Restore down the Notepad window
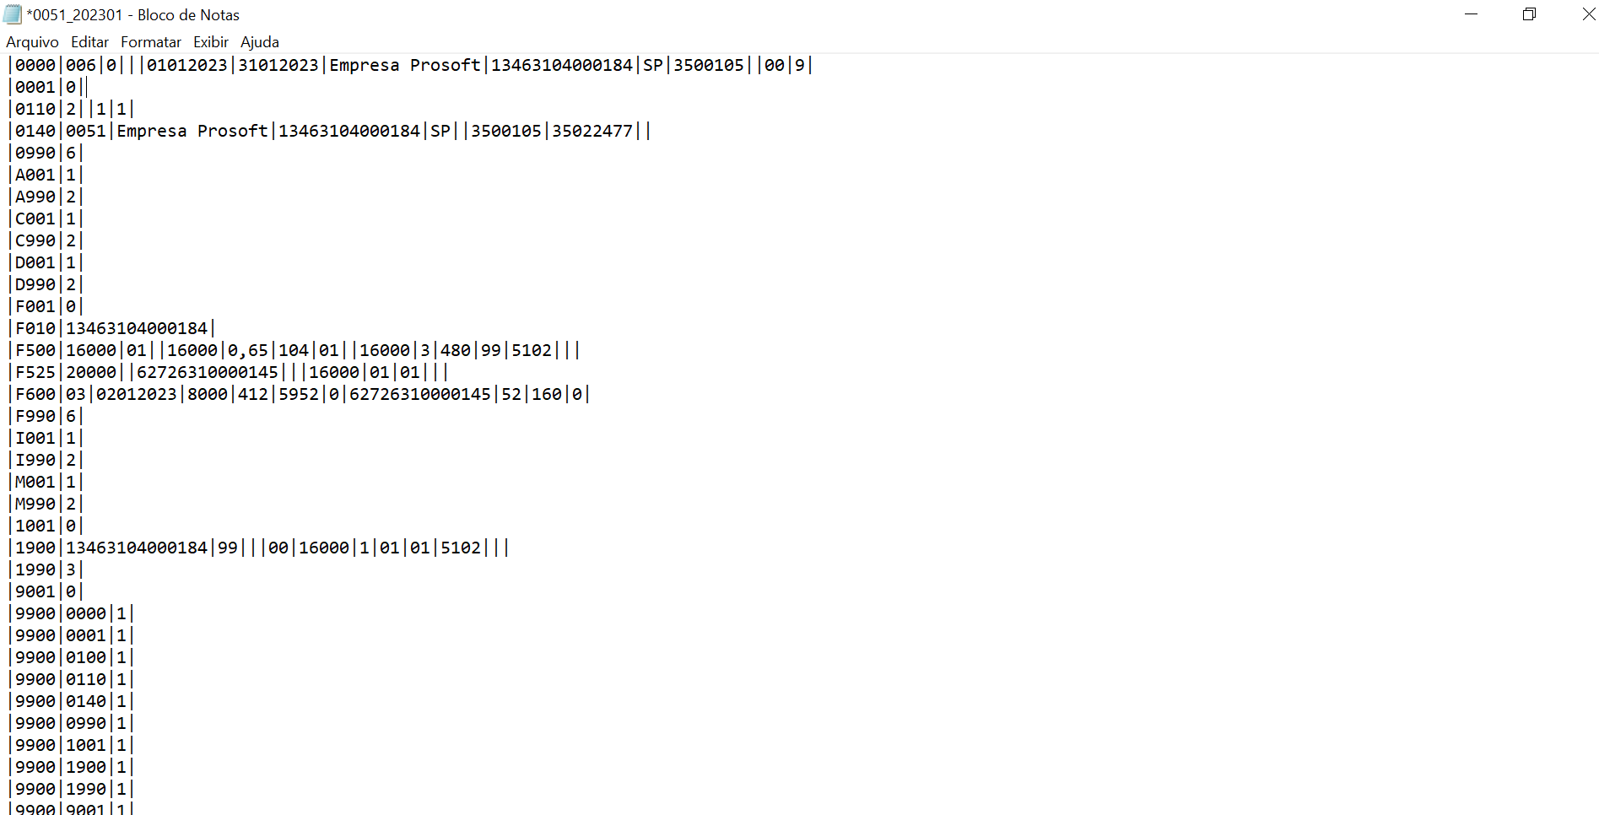Image resolution: width=1599 pixels, height=815 pixels. (x=1529, y=14)
